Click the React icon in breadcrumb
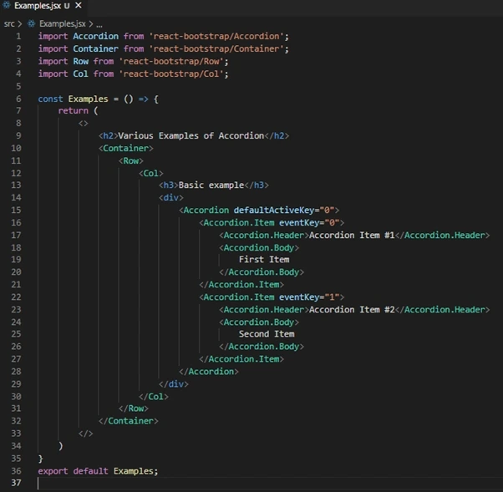This screenshot has width=503, height=492. tap(31, 23)
